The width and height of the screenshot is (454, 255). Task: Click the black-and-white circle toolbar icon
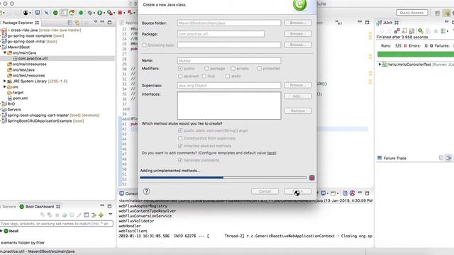pos(26,13)
